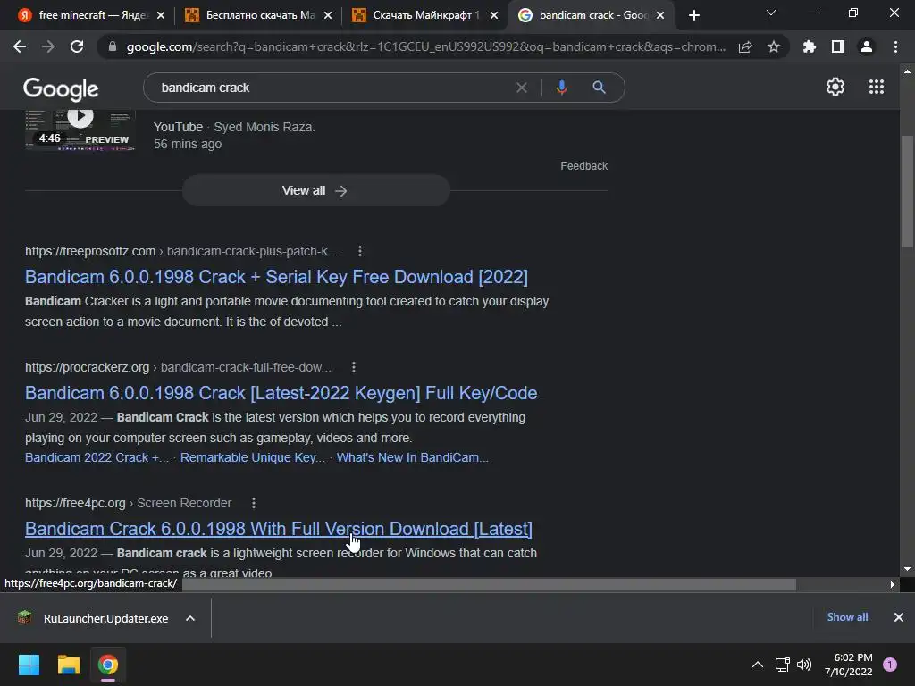Open the tab search dropdown arrow
The width and height of the screenshot is (915, 686).
(771, 13)
